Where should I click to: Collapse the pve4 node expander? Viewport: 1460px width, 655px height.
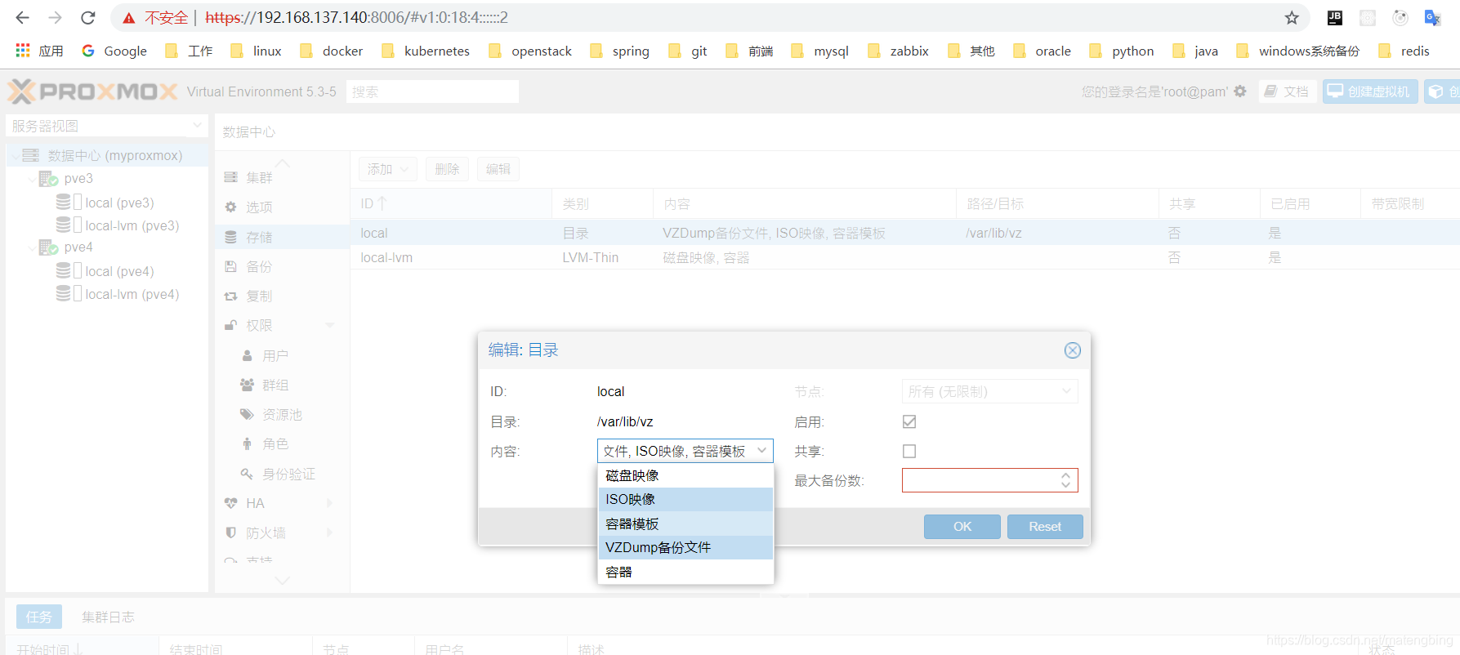click(32, 247)
